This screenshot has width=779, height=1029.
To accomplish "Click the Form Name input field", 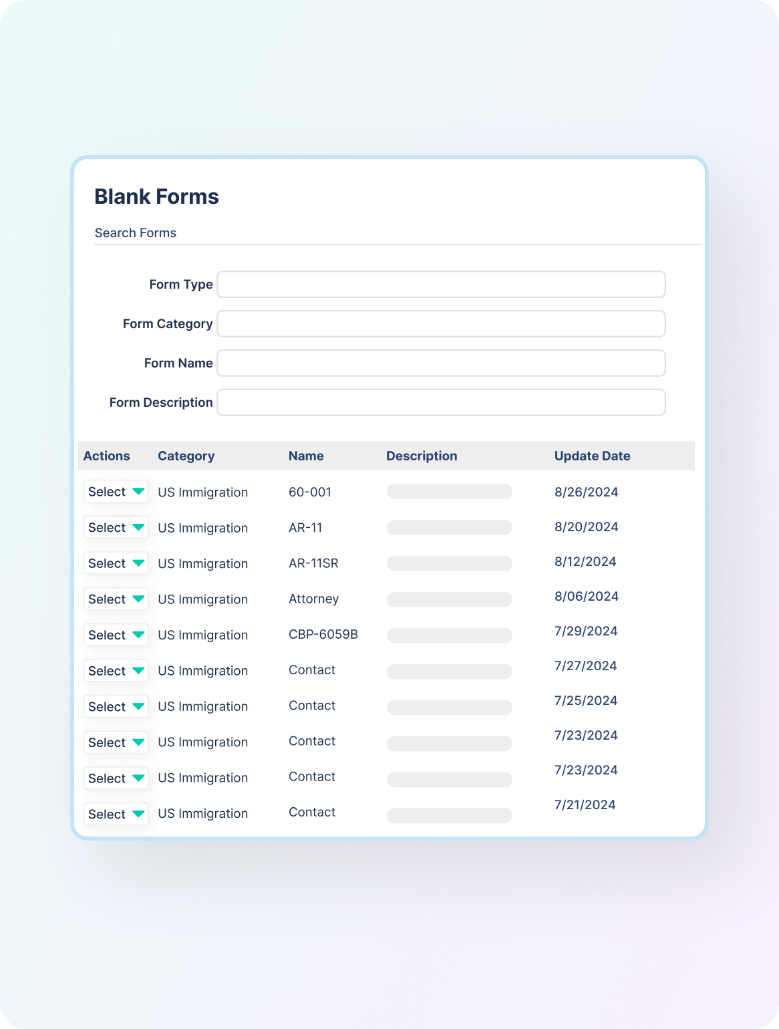I will point(441,363).
